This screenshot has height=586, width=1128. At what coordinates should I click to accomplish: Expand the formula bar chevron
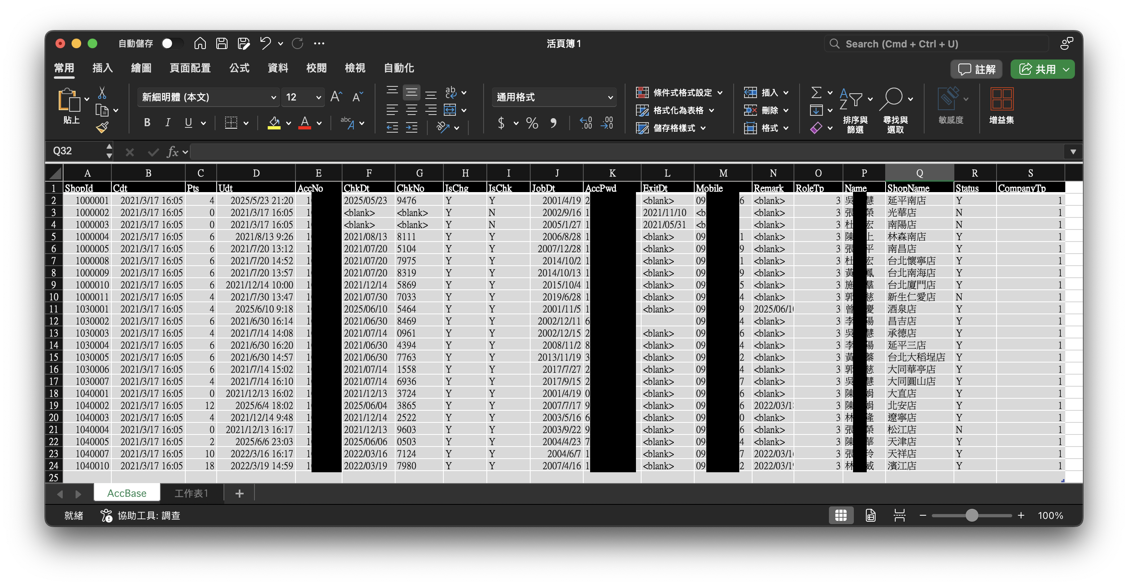[1073, 152]
